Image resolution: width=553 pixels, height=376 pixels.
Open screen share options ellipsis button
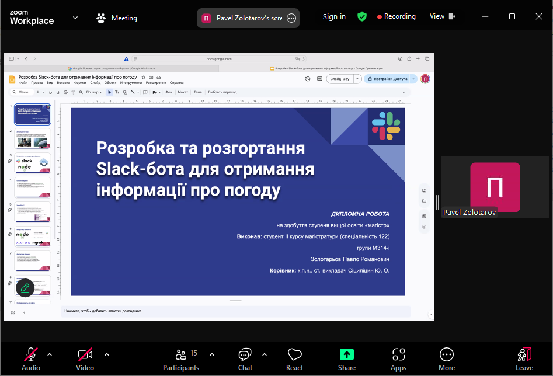point(291,18)
